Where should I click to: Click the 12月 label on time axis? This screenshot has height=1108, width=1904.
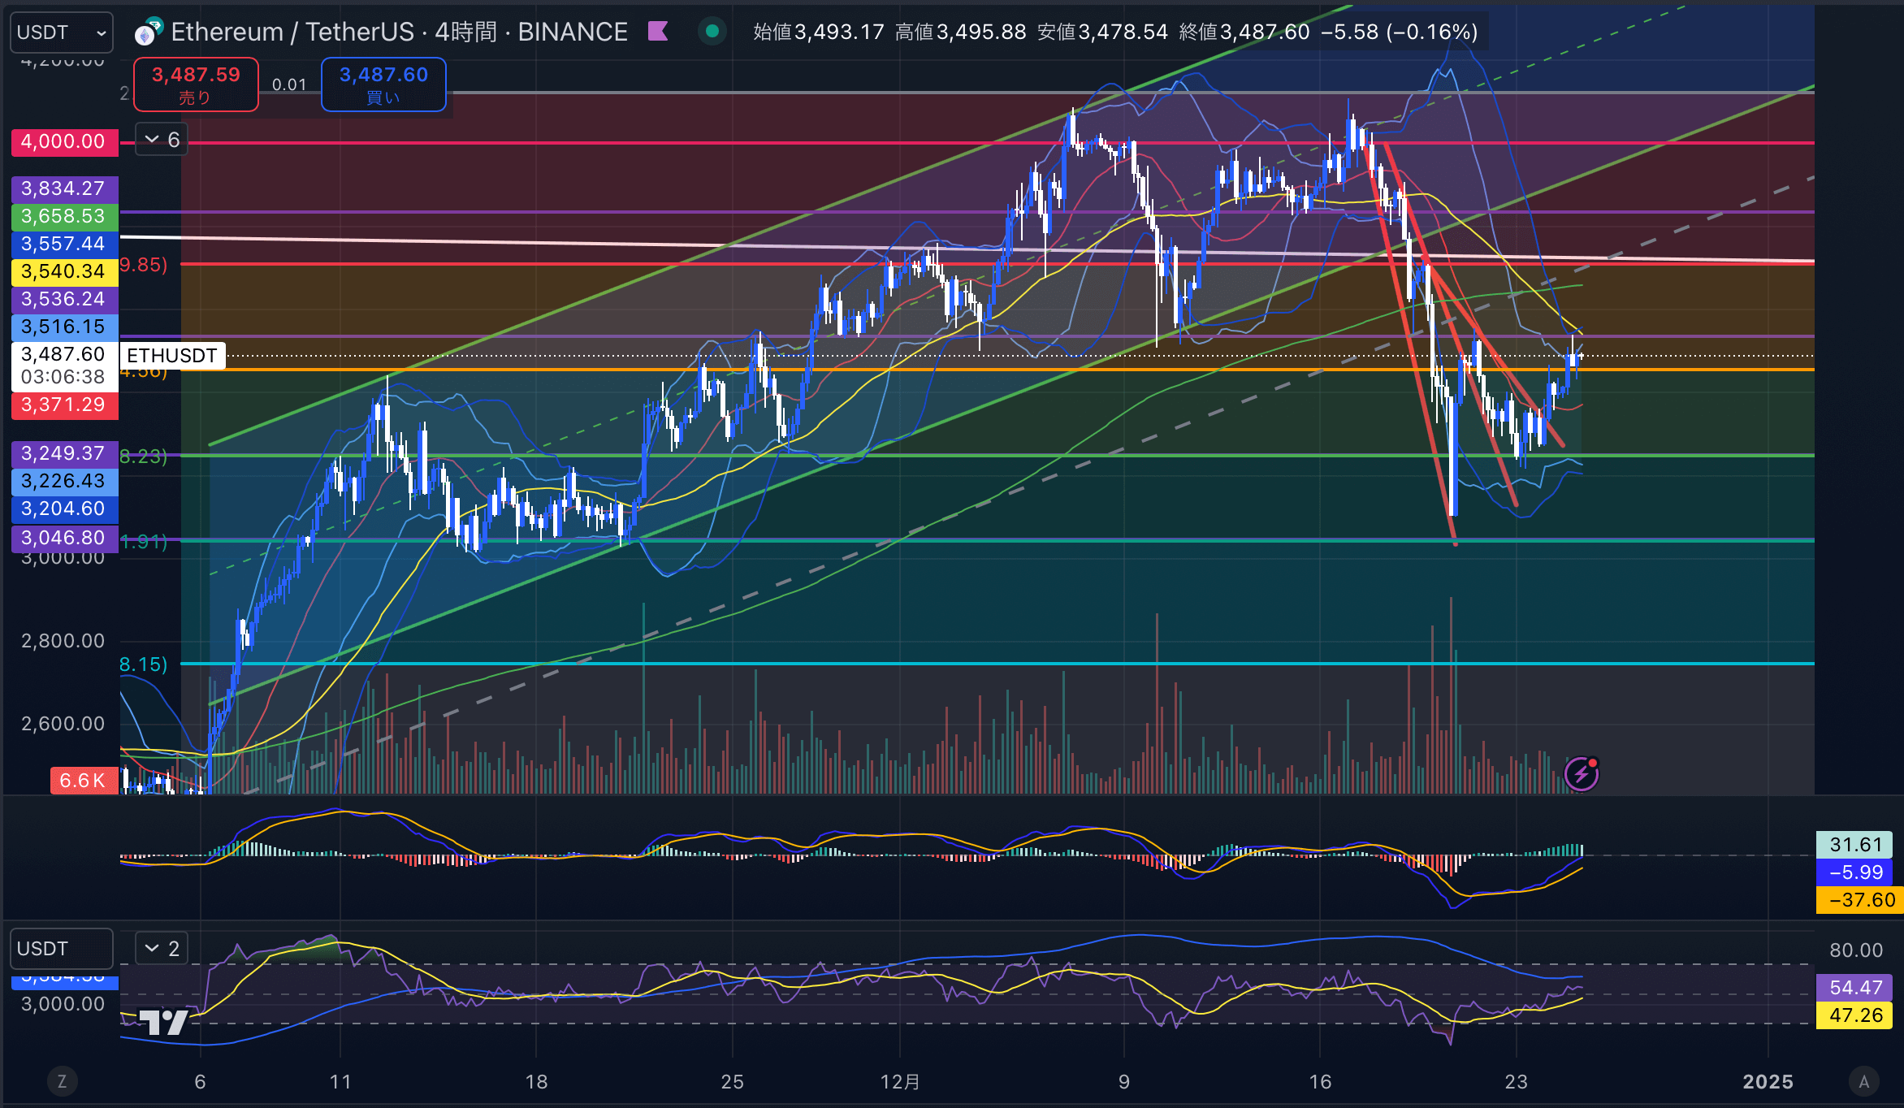click(900, 1082)
